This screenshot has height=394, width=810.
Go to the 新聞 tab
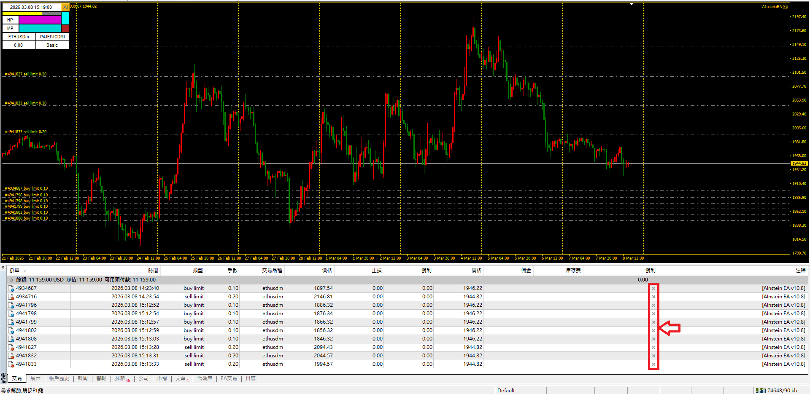[83, 378]
